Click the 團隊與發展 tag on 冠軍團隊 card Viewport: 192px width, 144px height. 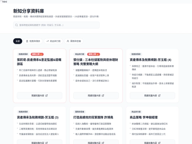80,112
